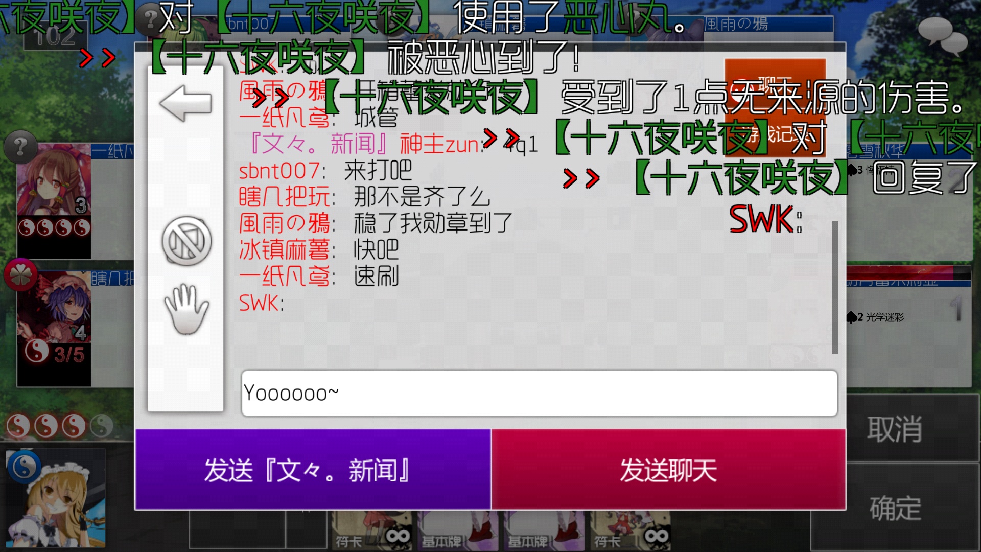Click the chat message '那不是齐了么'
This screenshot has width=981, height=552.
422,197
